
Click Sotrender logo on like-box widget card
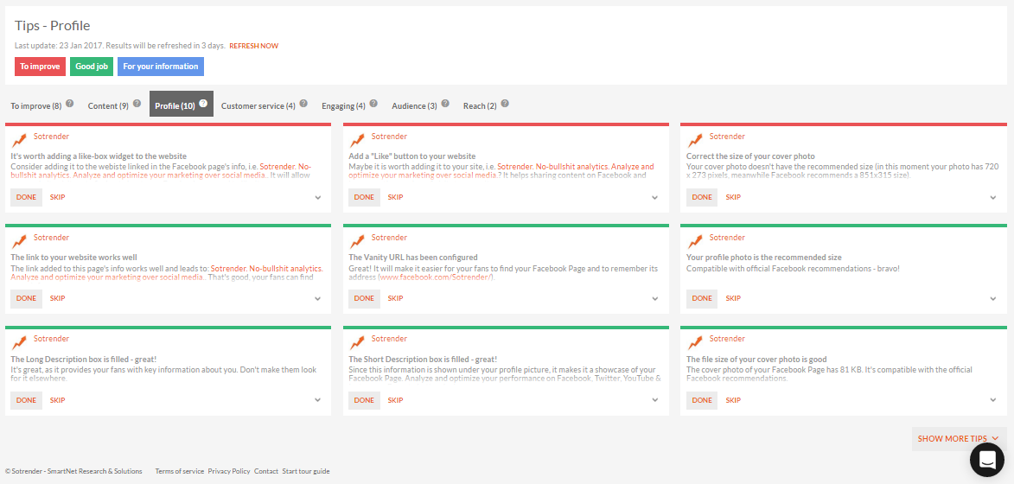point(19,140)
